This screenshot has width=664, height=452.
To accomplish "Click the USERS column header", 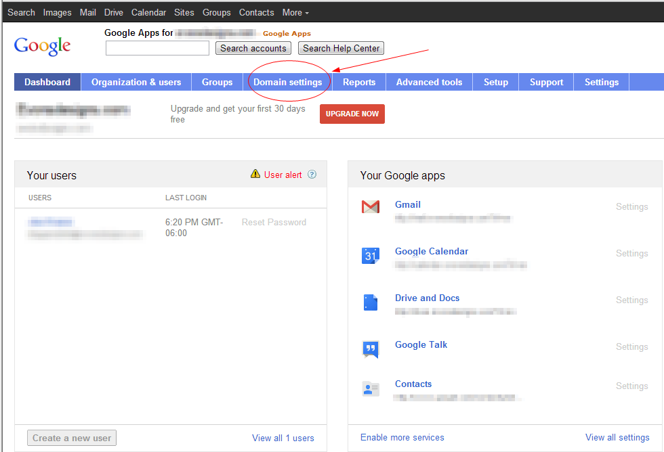I will (x=40, y=198).
